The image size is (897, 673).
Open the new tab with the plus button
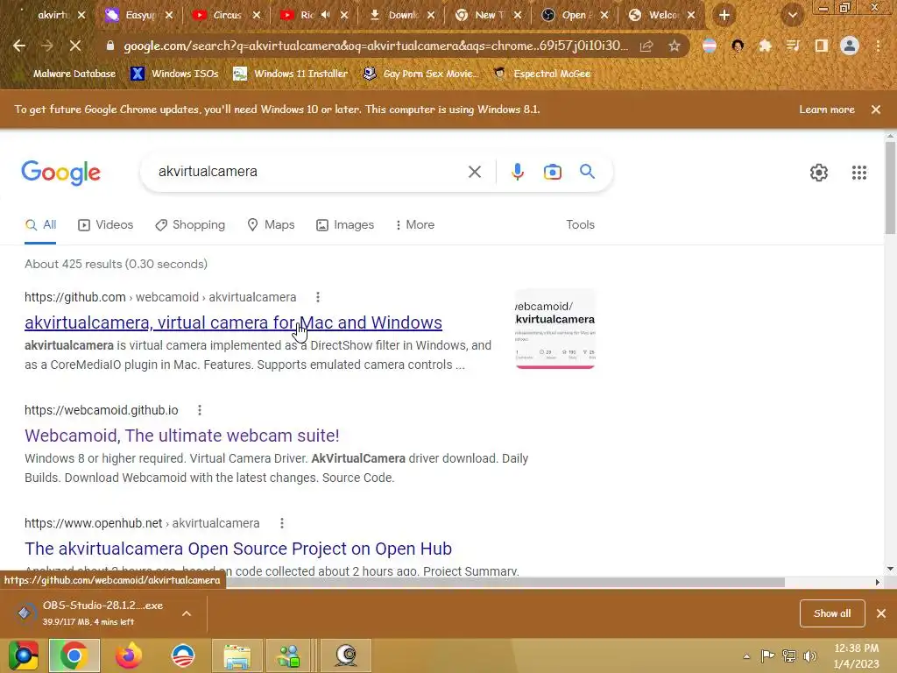(724, 15)
